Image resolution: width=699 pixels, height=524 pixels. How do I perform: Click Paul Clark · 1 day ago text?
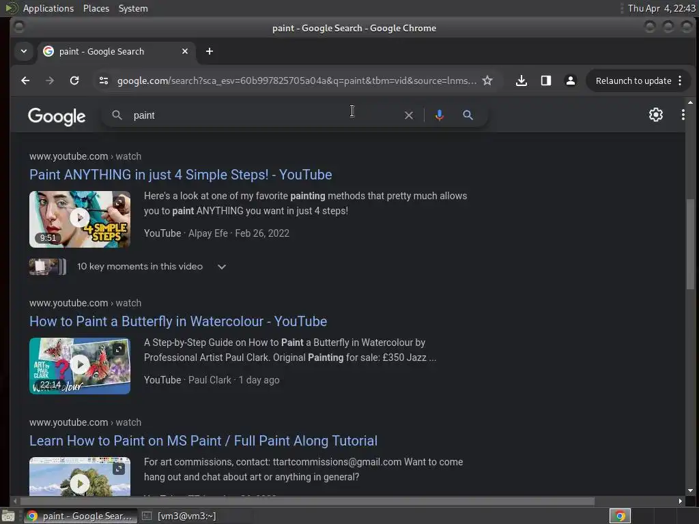[234, 380]
